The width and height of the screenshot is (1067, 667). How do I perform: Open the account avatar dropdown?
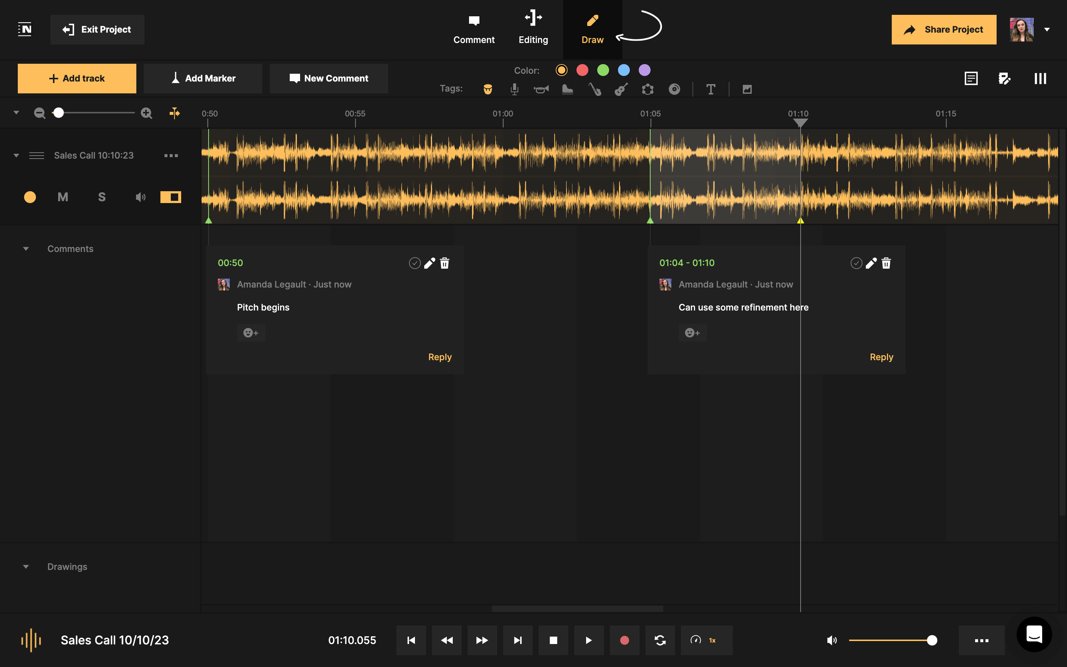click(1047, 30)
